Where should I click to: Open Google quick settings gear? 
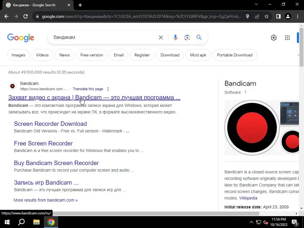(273, 38)
